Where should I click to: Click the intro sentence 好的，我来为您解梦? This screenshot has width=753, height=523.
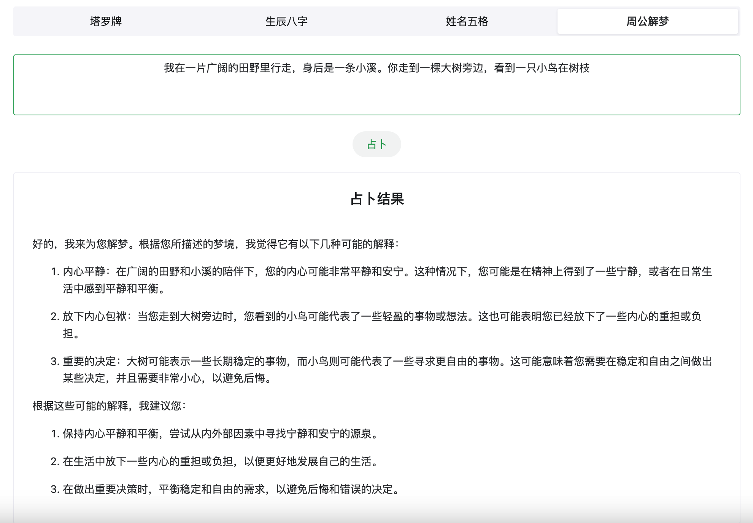pyautogui.click(x=215, y=244)
